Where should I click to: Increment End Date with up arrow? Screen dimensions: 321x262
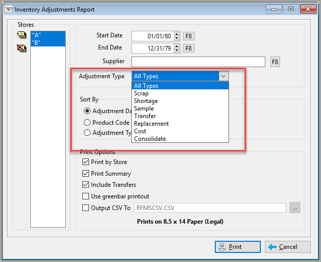pyautogui.click(x=176, y=46)
